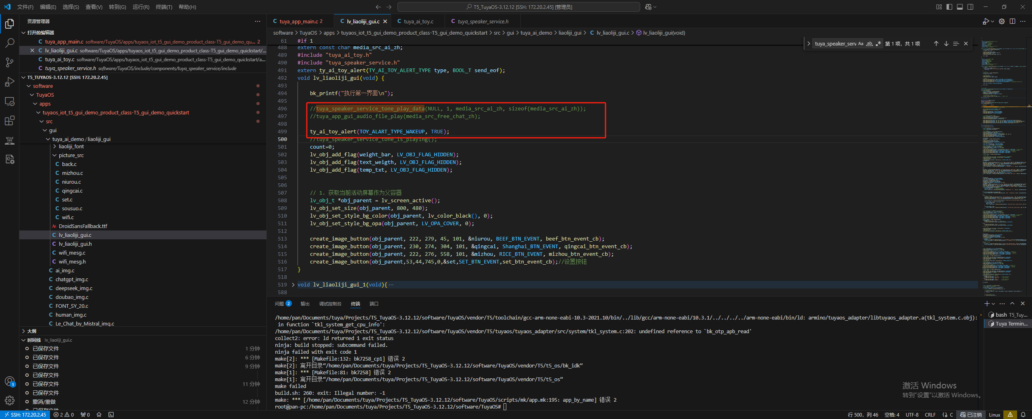This screenshot has height=419, width=1032.
Task: Click the split editor right icon
Action: click(1012, 21)
